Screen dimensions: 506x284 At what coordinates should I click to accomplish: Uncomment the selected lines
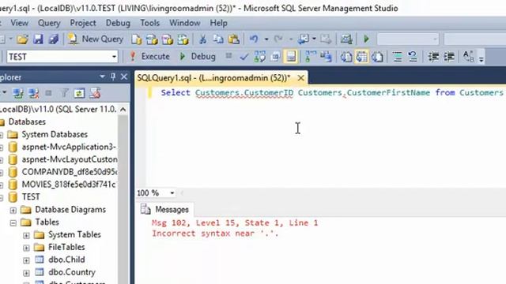[x=413, y=57]
